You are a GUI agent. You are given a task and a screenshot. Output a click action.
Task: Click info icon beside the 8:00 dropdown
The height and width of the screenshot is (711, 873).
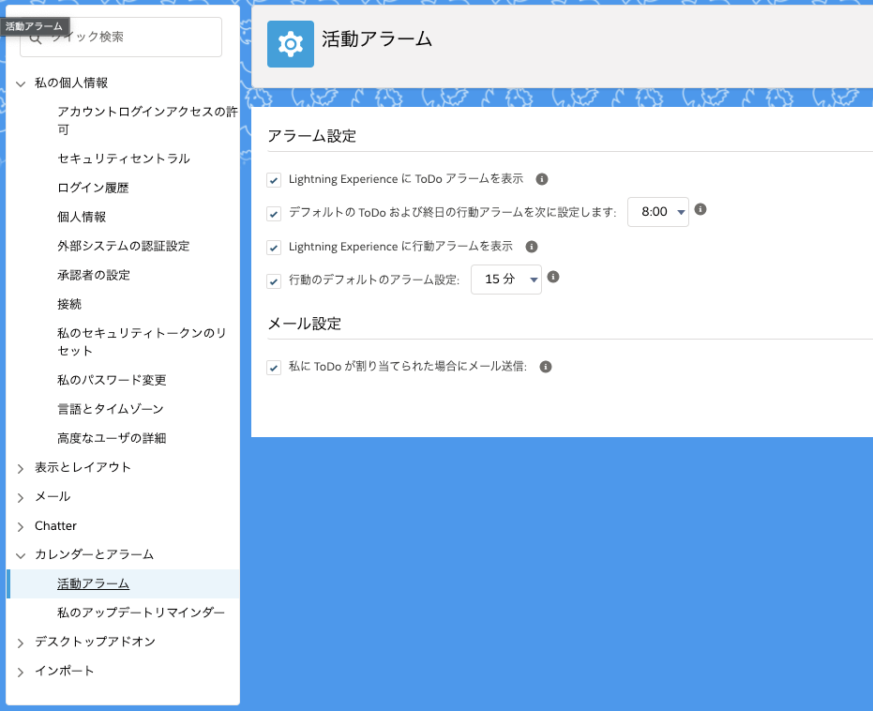point(700,209)
